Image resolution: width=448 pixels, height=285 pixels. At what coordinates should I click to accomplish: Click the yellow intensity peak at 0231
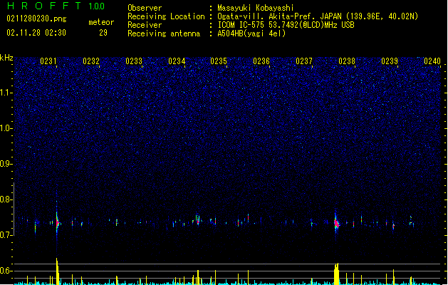click(58, 271)
